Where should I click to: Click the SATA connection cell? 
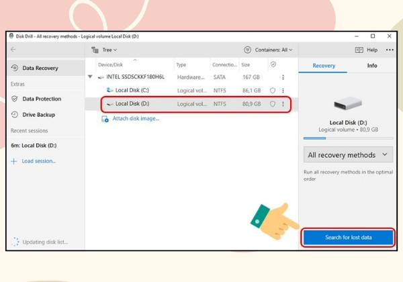coord(219,77)
